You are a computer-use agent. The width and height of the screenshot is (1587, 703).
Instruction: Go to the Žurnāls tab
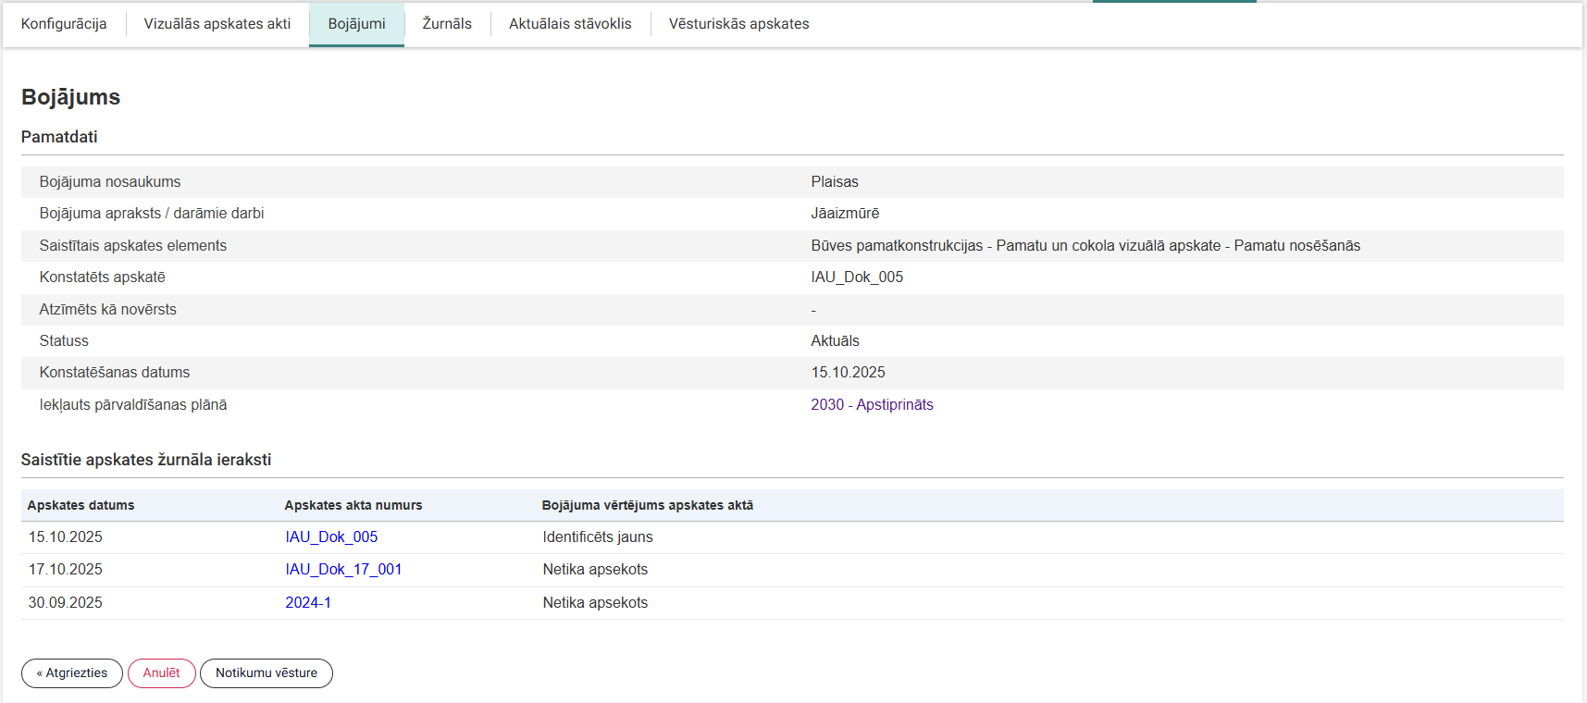447,24
